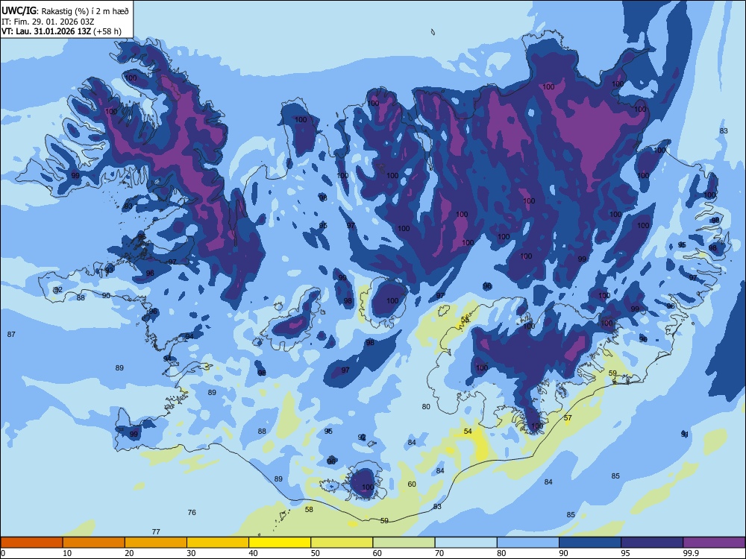Click the dark orange 0–10 legend swatch

pyautogui.click(x=31, y=543)
